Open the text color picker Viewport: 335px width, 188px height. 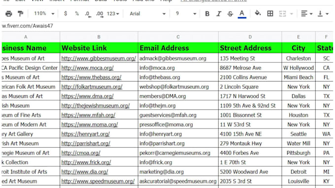tap(242, 14)
